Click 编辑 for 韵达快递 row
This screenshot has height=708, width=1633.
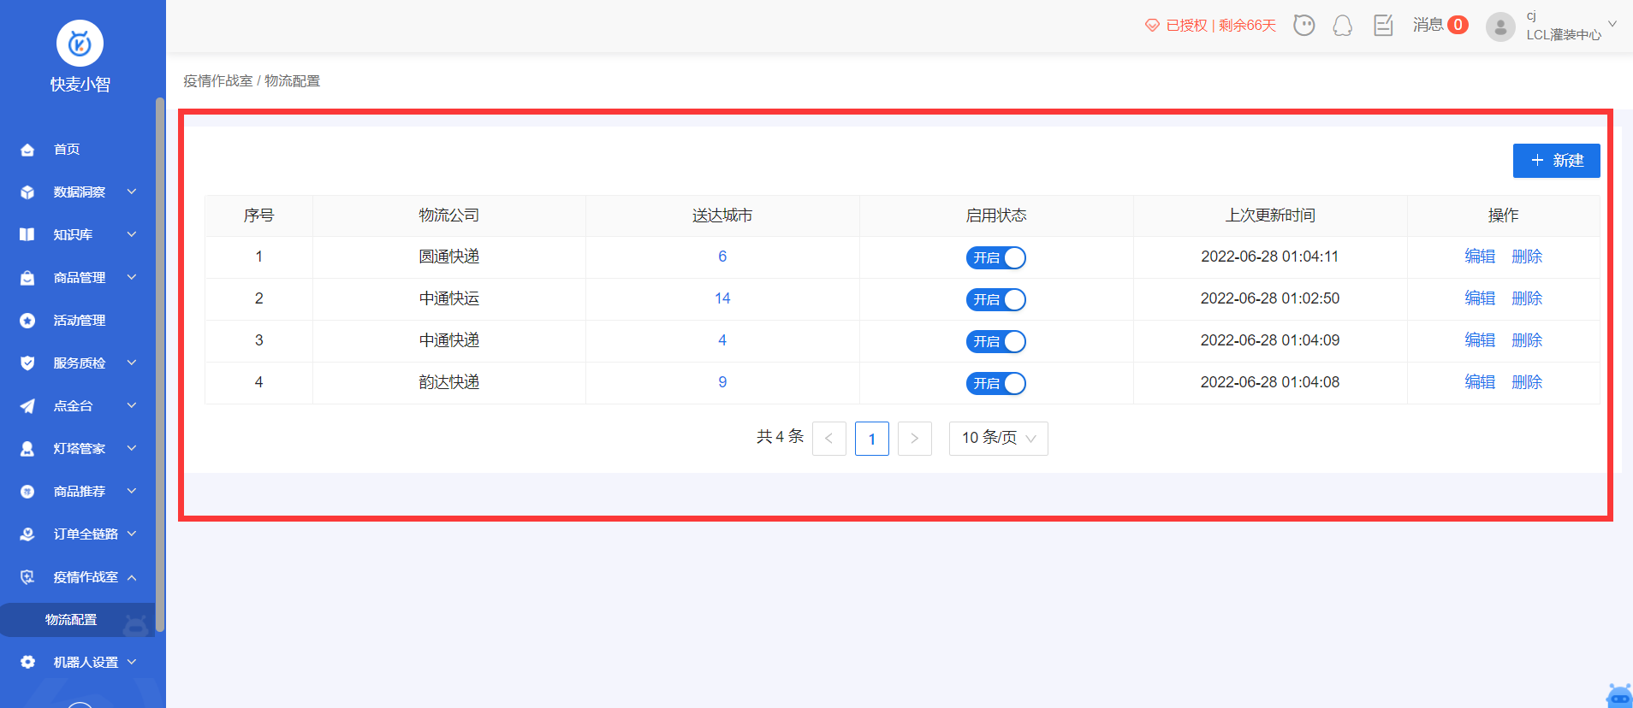[x=1480, y=382]
